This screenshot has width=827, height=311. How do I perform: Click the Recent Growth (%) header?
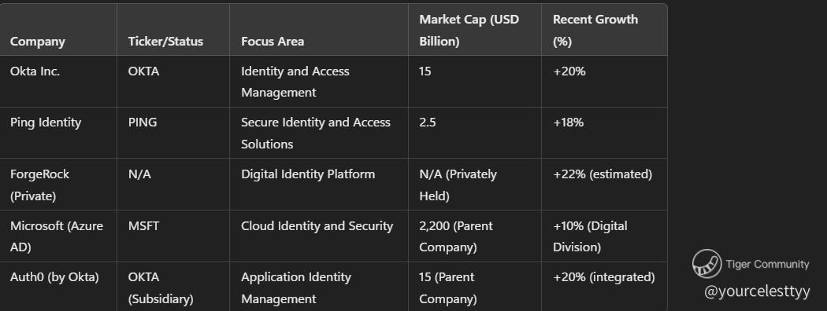pyautogui.click(x=595, y=31)
